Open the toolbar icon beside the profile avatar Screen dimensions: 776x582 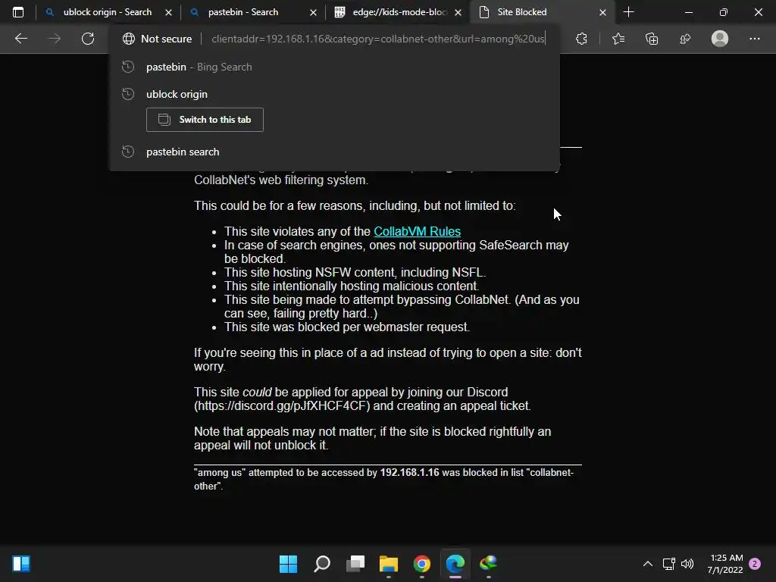click(685, 39)
